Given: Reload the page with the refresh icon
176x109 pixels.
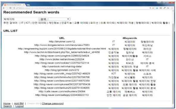Looking at the screenshot, I should click(10, 8).
